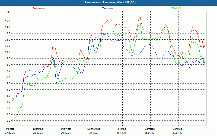Select the Sonntag day label
The width and height of the screenshot is (217, 136).
click(177, 129)
